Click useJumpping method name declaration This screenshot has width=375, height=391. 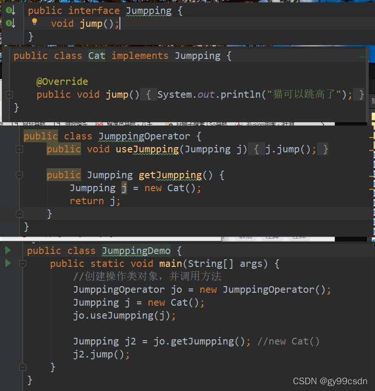[x=147, y=149]
